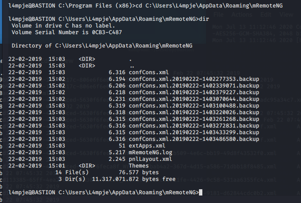Open the View menu in background window
This screenshot has width=301, height=203.
pos(286,14)
